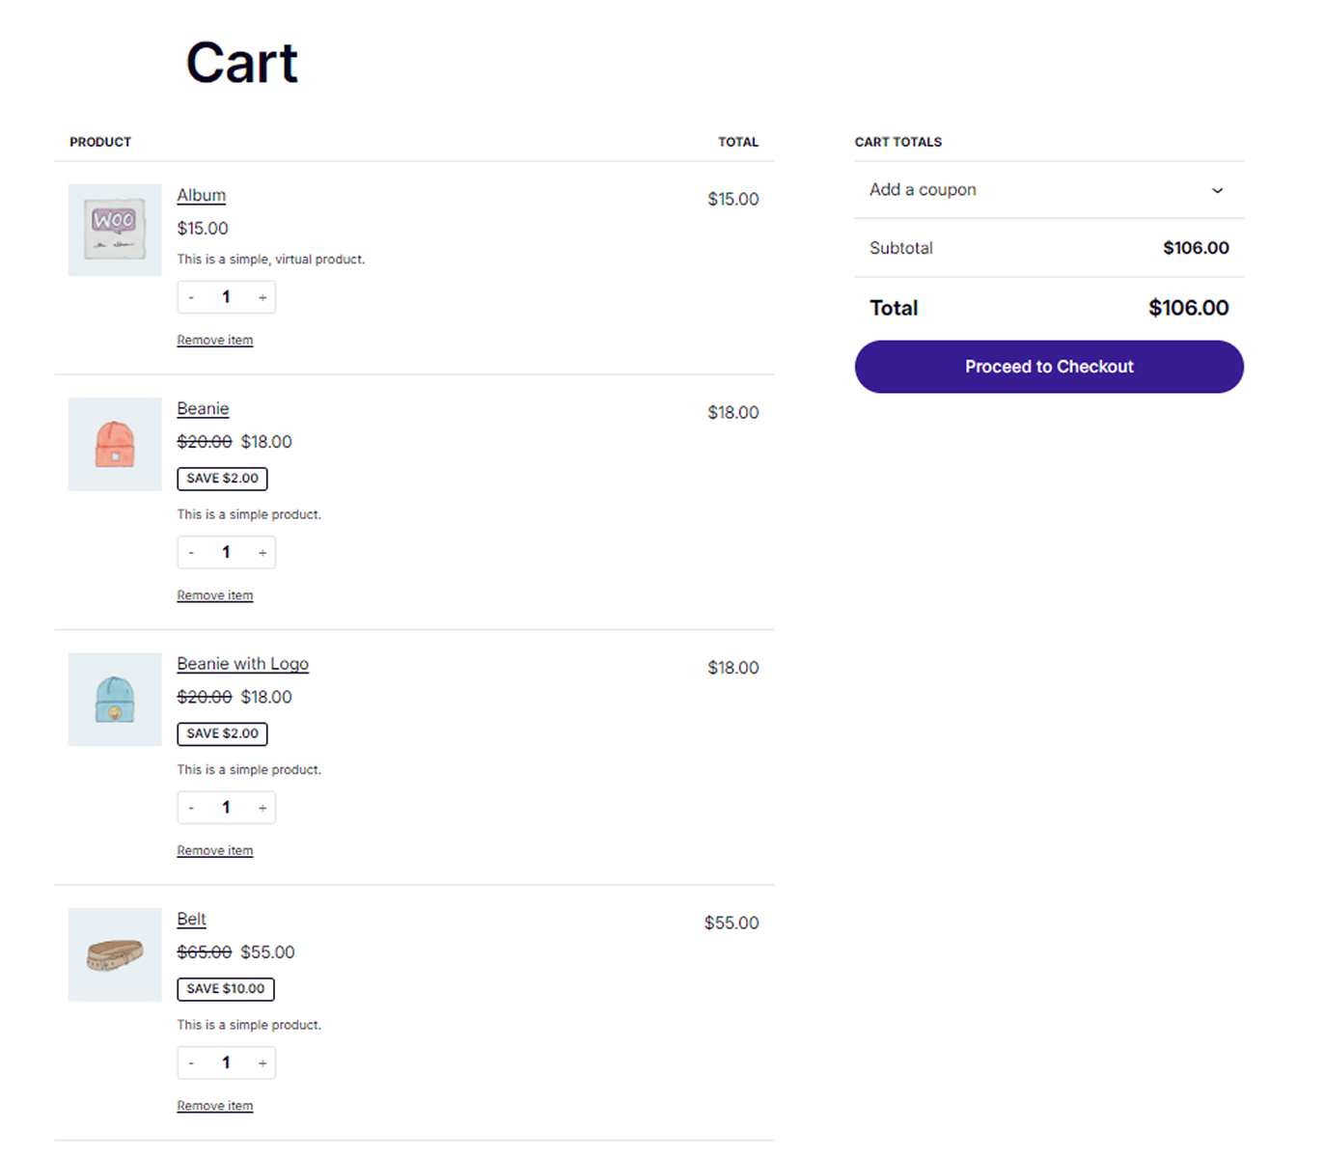The width and height of the screenshot is (1325, 1158).
Task: Click the Woo album thumbnail image
Action: [x=115, y=231]
